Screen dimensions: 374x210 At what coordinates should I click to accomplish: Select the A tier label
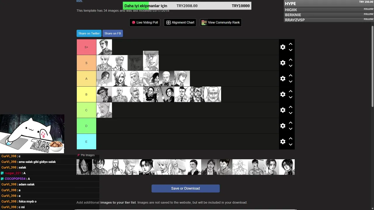click(x=86, y=78)
